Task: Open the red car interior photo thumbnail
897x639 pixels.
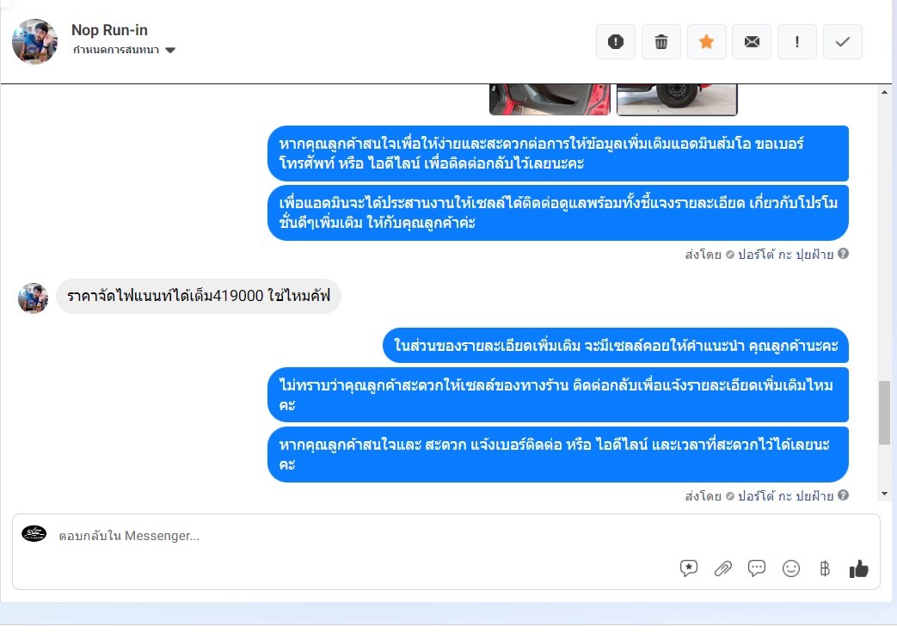Action: click(x=550, y=100)
